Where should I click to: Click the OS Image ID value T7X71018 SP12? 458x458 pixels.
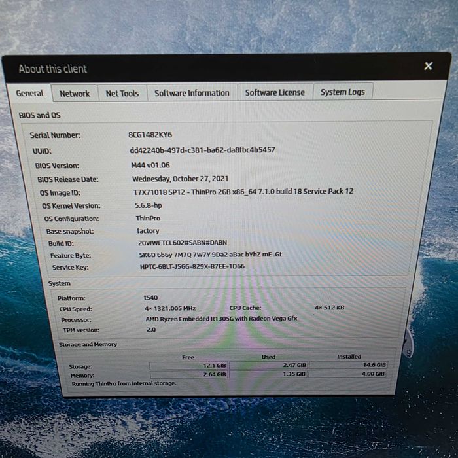pos(243,192)
